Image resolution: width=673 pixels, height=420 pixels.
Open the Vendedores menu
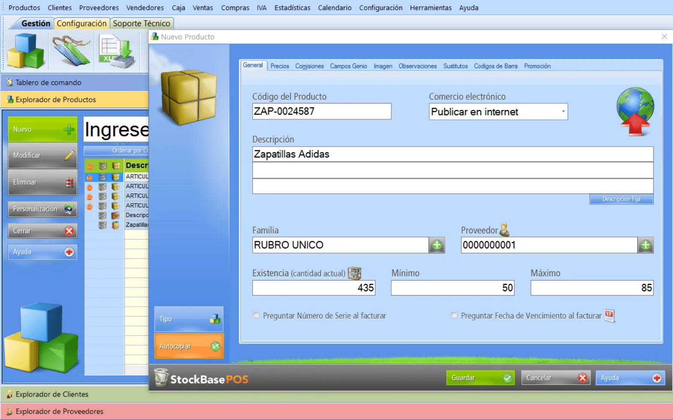point(145,8)
